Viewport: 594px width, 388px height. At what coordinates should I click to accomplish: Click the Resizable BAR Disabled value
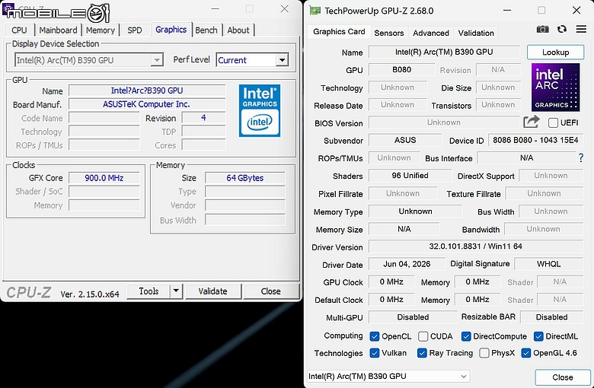(551, 317)
